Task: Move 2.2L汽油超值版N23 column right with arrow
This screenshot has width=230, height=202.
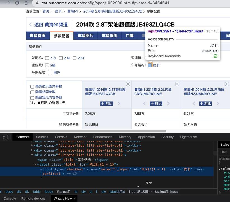Action: pyautogui.click(x=218, y=104)
